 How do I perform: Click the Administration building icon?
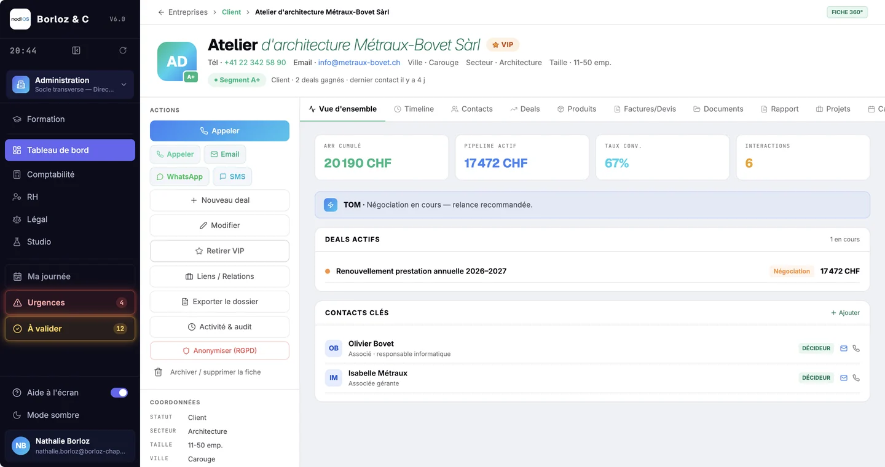[x=21, y=85]
